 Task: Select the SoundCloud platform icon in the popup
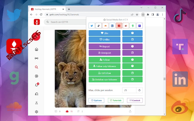coord(105,26)
